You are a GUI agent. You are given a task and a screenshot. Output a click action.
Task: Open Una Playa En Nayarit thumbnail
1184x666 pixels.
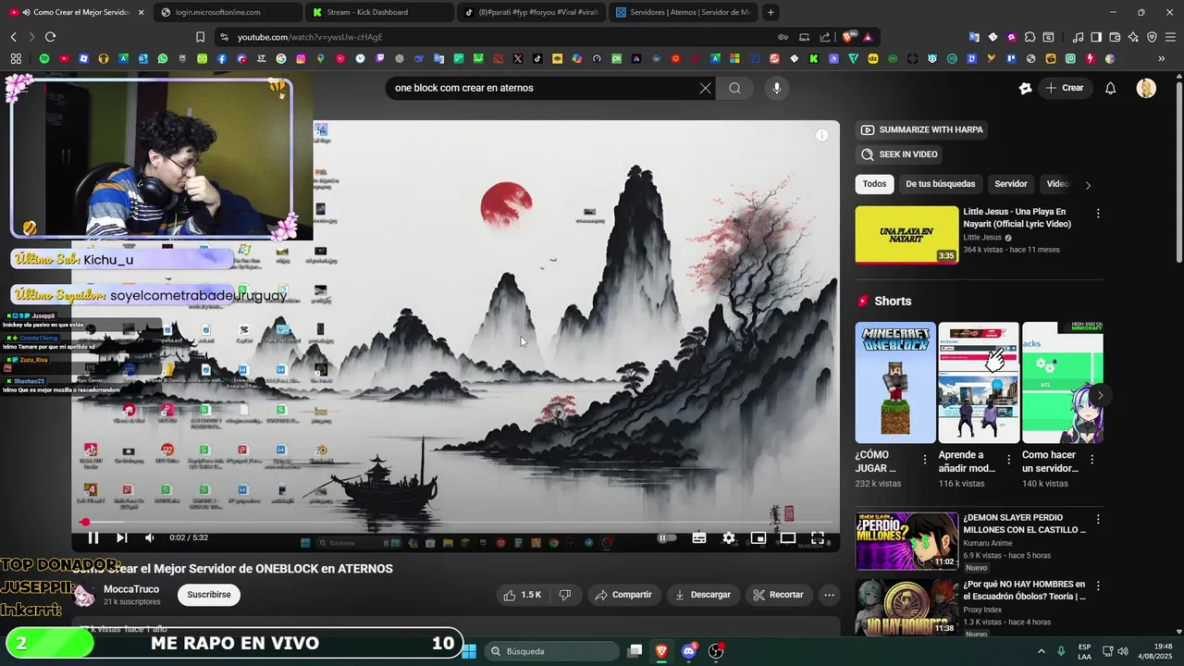[x=906, y=235]
